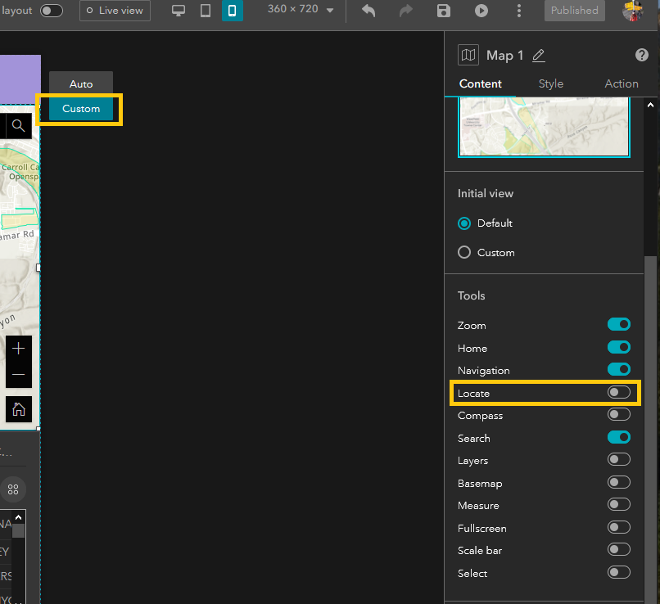Open the 360 × 720 screen size dropdown
Image resolution: width=660 pixels, height=604 pixels.
coord(301,10)
